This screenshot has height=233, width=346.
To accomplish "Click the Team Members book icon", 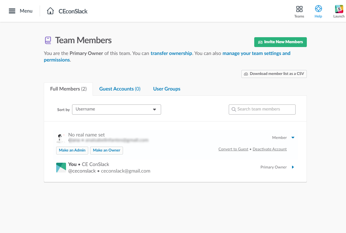I will tap(48, 40).
